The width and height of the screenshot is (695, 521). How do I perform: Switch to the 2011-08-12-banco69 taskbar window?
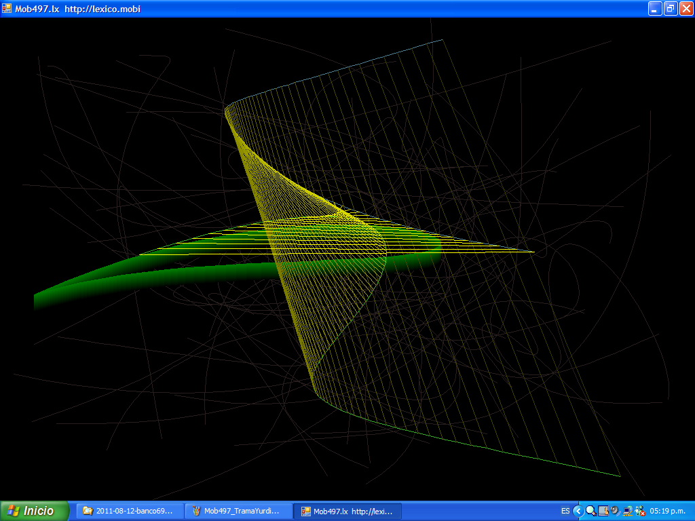(x=130, y=511)
